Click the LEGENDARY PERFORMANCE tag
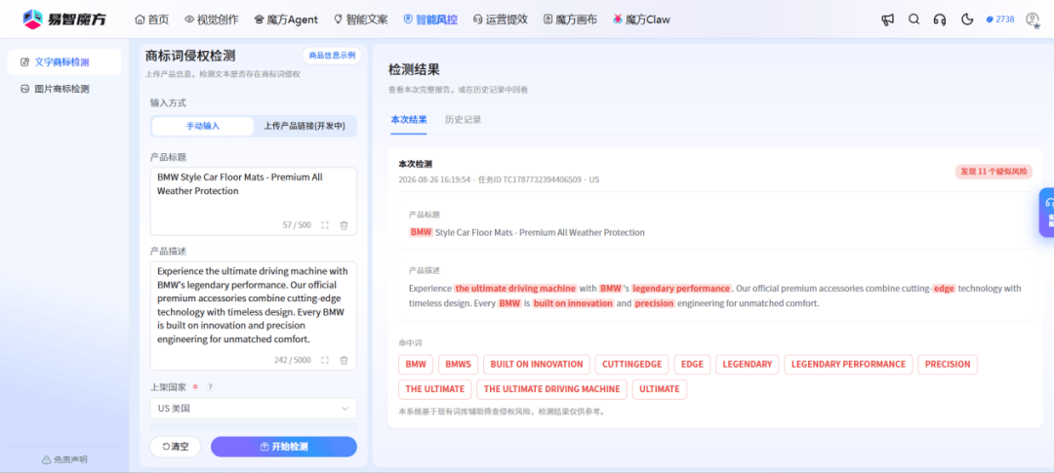The image size is (1054, 473). coord(848,364)
